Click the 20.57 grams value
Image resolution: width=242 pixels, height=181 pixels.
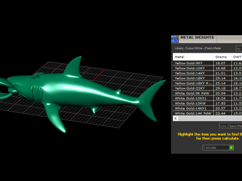click(220, 109)
